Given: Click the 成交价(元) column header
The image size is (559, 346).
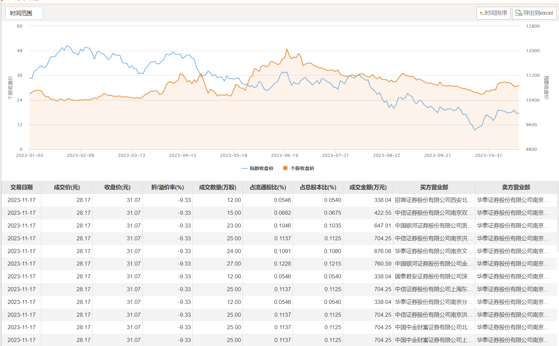Looking at the screenshot, I should (67, 187).
